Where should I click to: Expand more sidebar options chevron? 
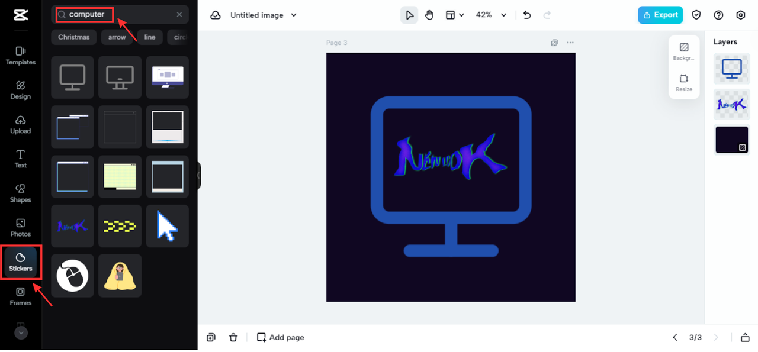tap(21, 333)
